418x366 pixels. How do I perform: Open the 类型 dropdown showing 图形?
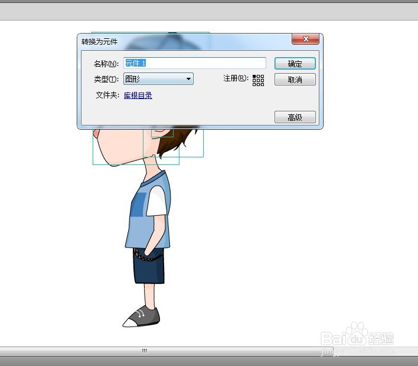pos(158,79)
